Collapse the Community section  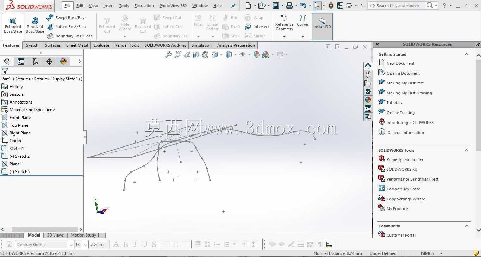[x=467, y=226]
